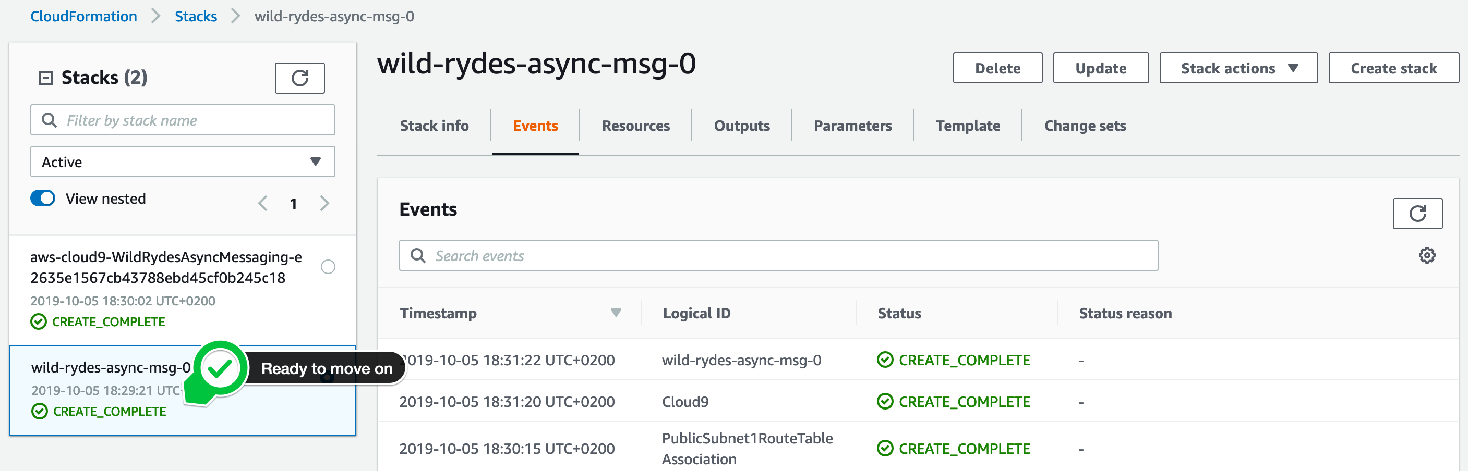
Task: Open the Template tab
Action: point(968,125)
